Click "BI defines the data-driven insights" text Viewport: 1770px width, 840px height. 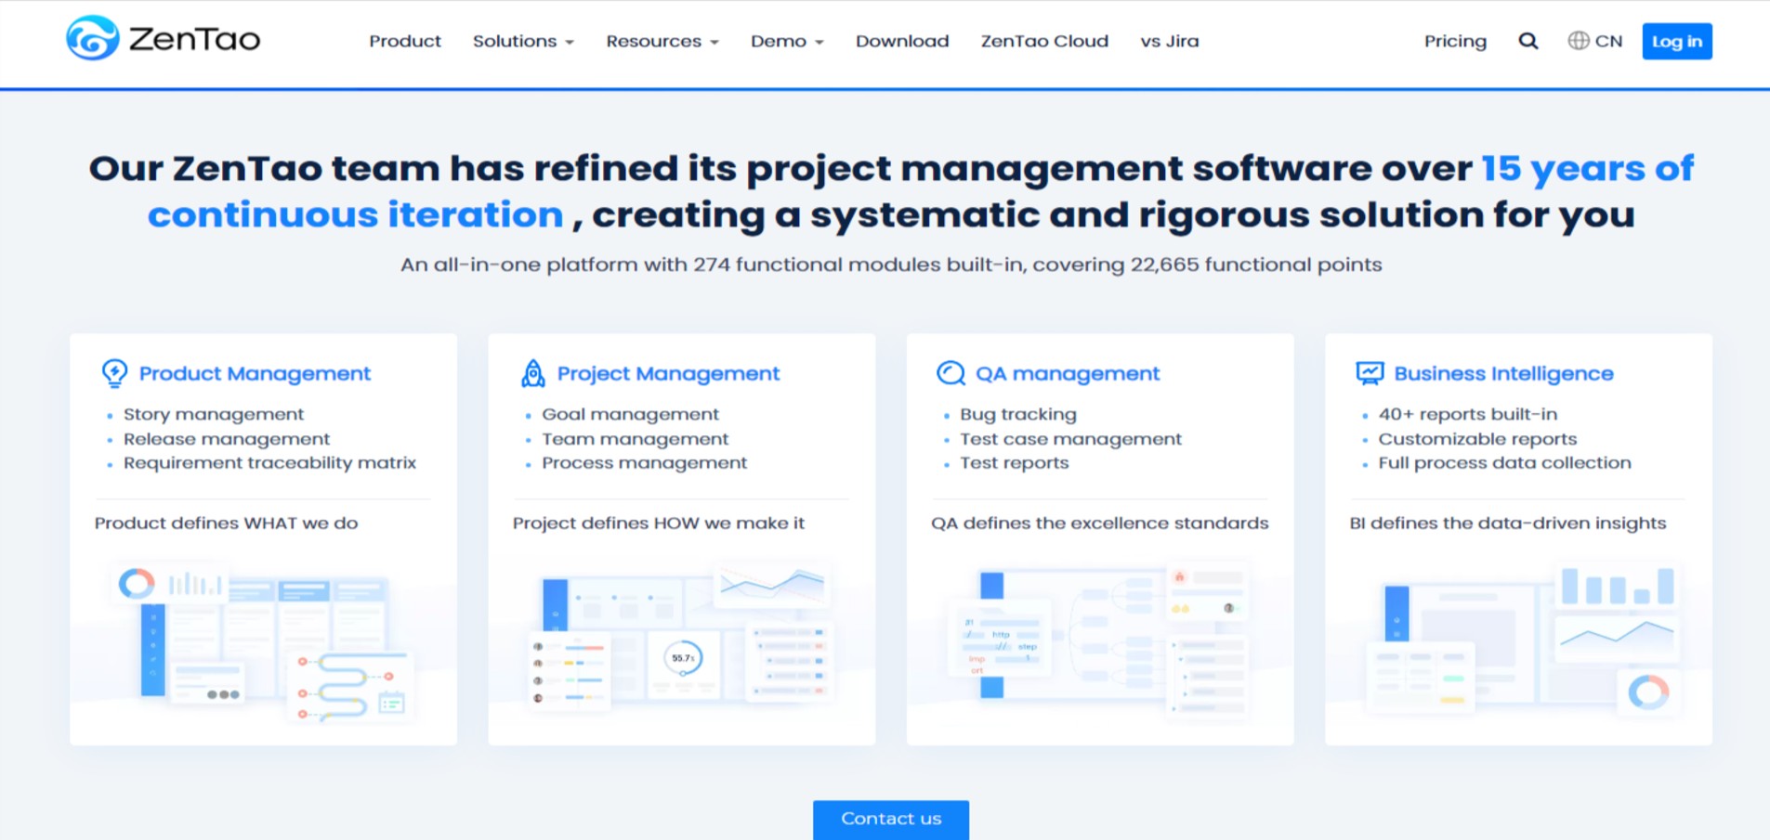[x=1507, y=523]
